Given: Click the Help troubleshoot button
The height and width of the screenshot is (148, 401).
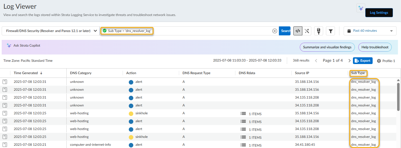Looking at the screenshot, I should (375, 47).
